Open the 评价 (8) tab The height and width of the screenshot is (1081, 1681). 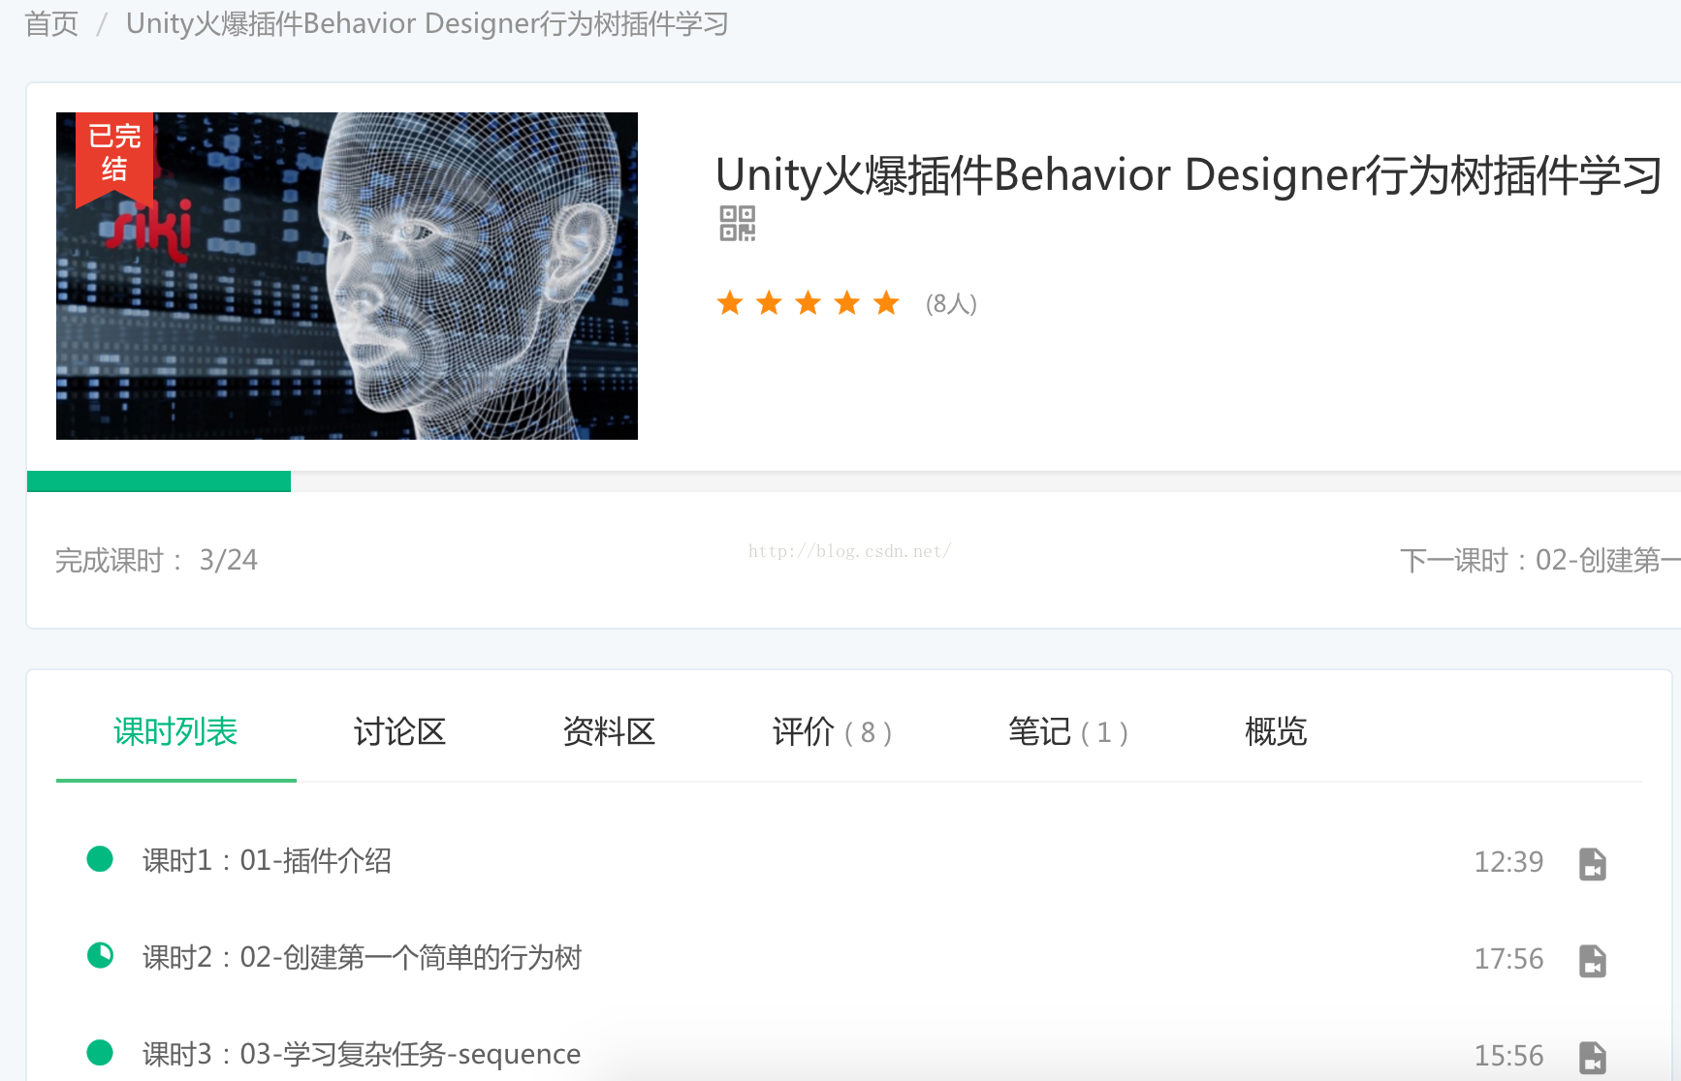pos(832,731)
